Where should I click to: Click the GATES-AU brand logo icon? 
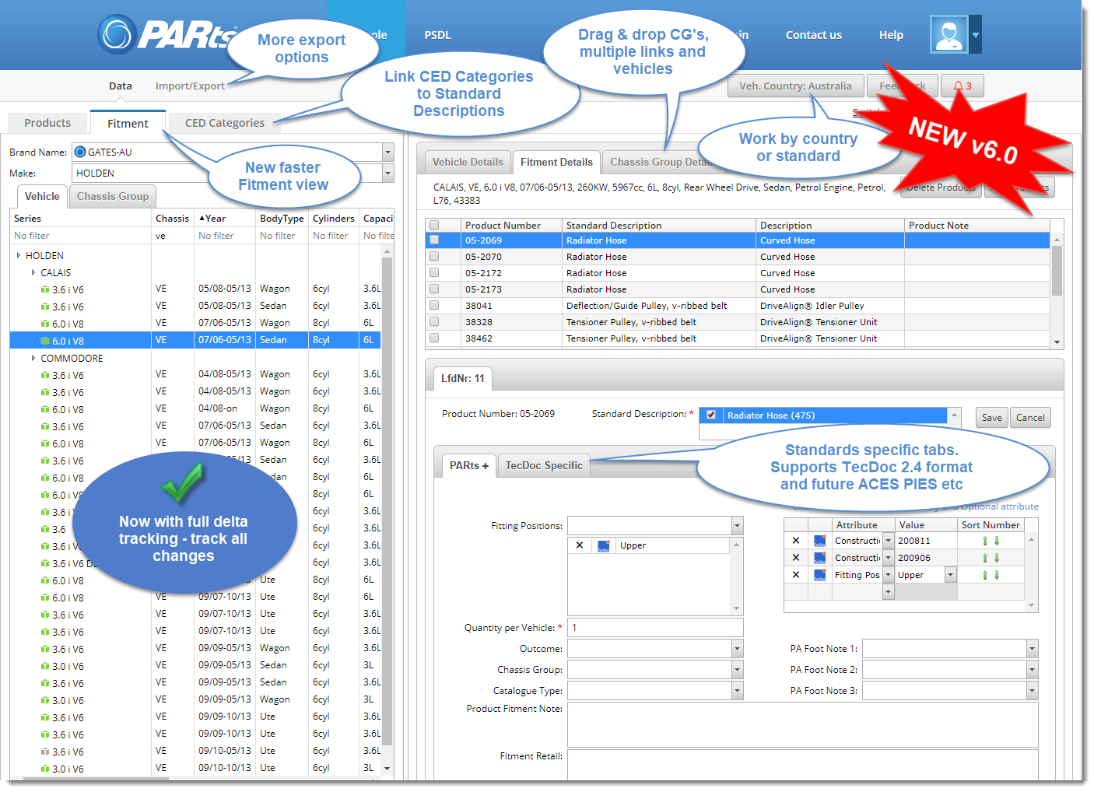pos(80,152)
